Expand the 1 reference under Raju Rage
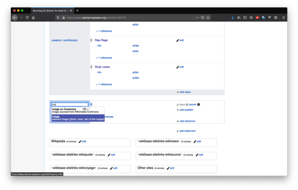Image resolution: width=298 pixels, height=190 pixels. click(105, 58)
